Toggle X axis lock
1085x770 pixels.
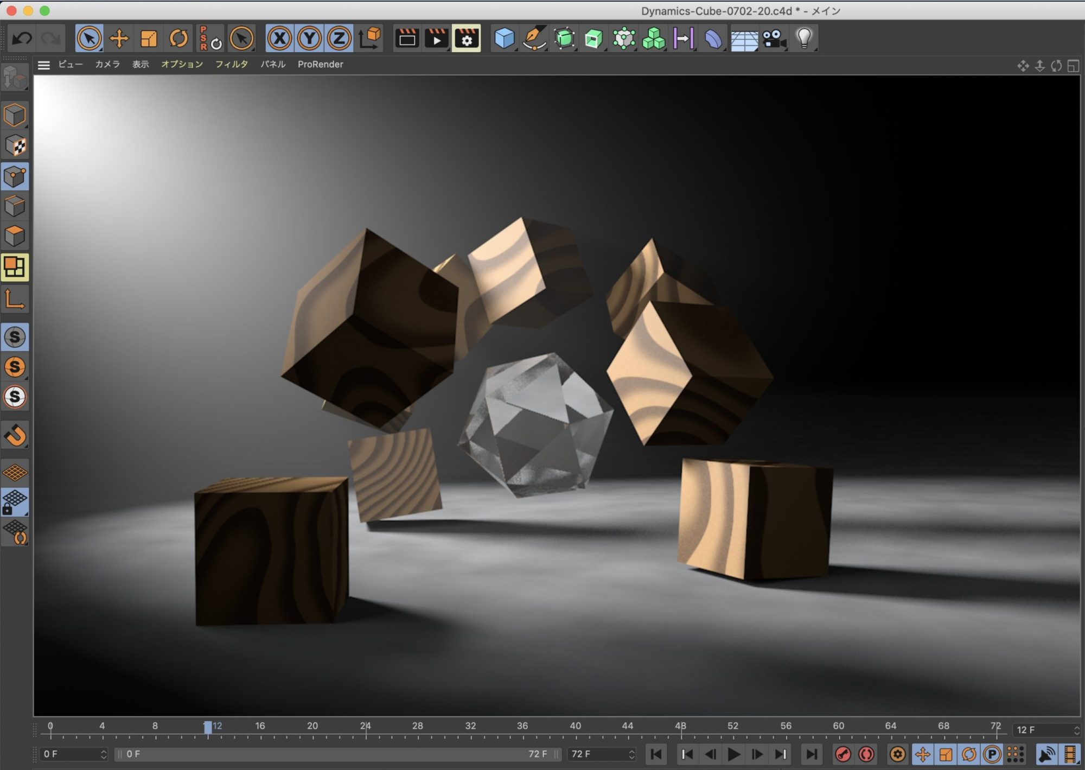(279, 39)
